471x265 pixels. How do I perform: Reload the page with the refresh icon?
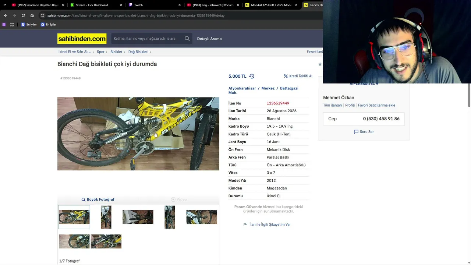point(23,15)
